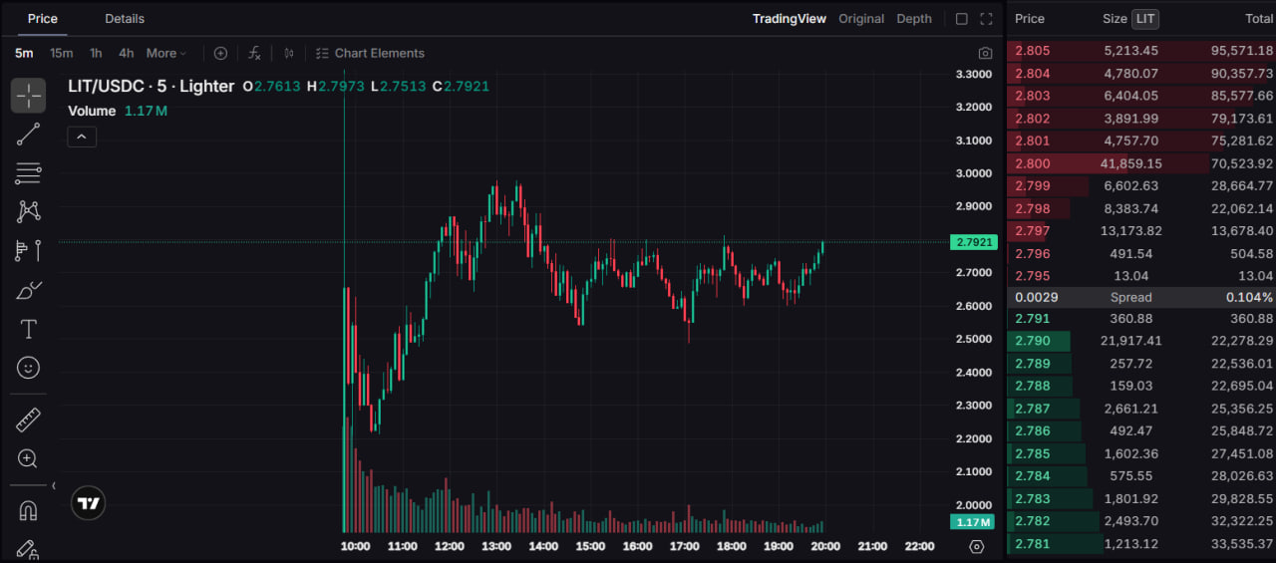
Task: Select the crosshair cursor tool
Action: 28,96
